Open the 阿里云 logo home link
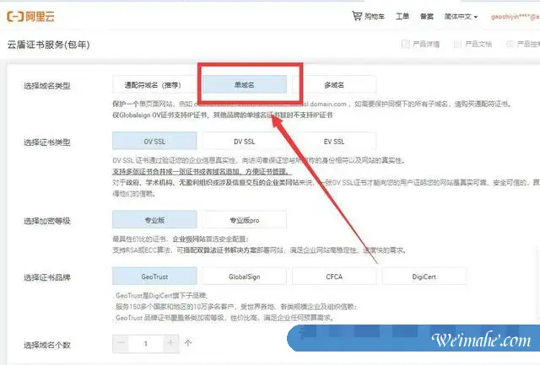540x365 pixels. [30, 16]
